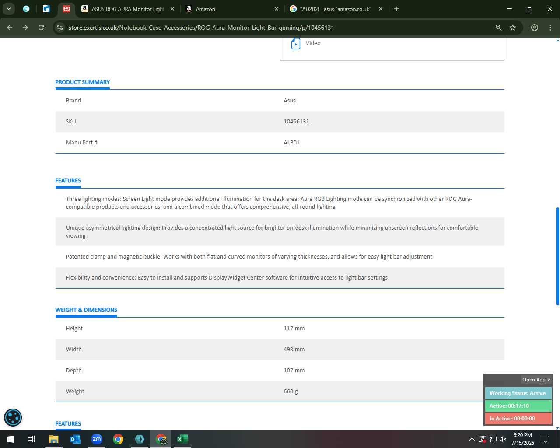Switch to the second pinned blue tab
The width and height of the screenshot is (560, 448).
tap(46, 9)
